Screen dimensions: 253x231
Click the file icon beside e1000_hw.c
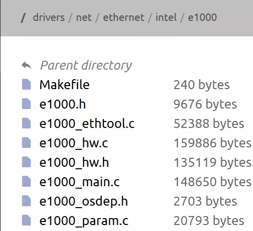coord(26,142)
